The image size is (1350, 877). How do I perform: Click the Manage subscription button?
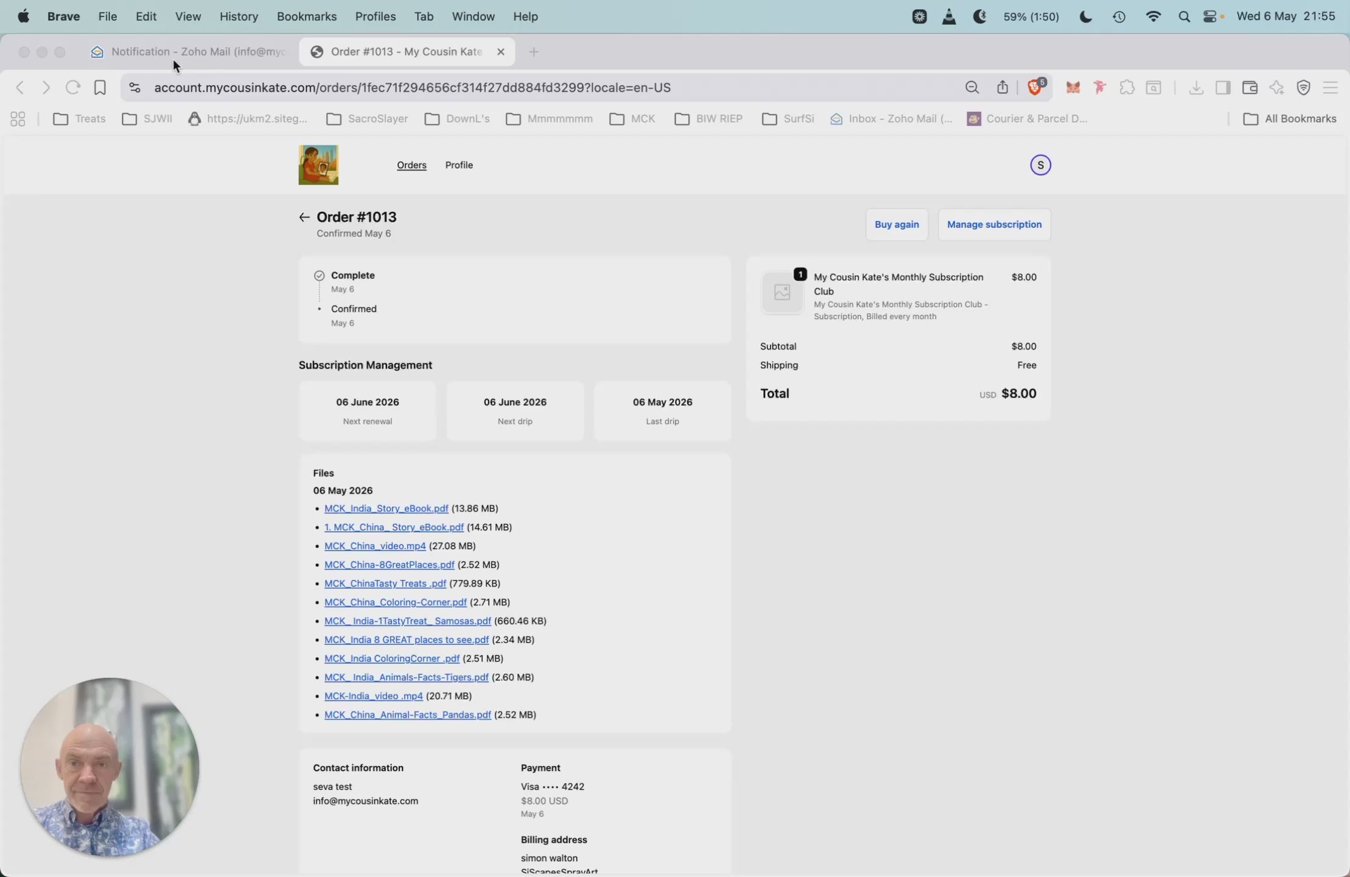click(994, 225)
